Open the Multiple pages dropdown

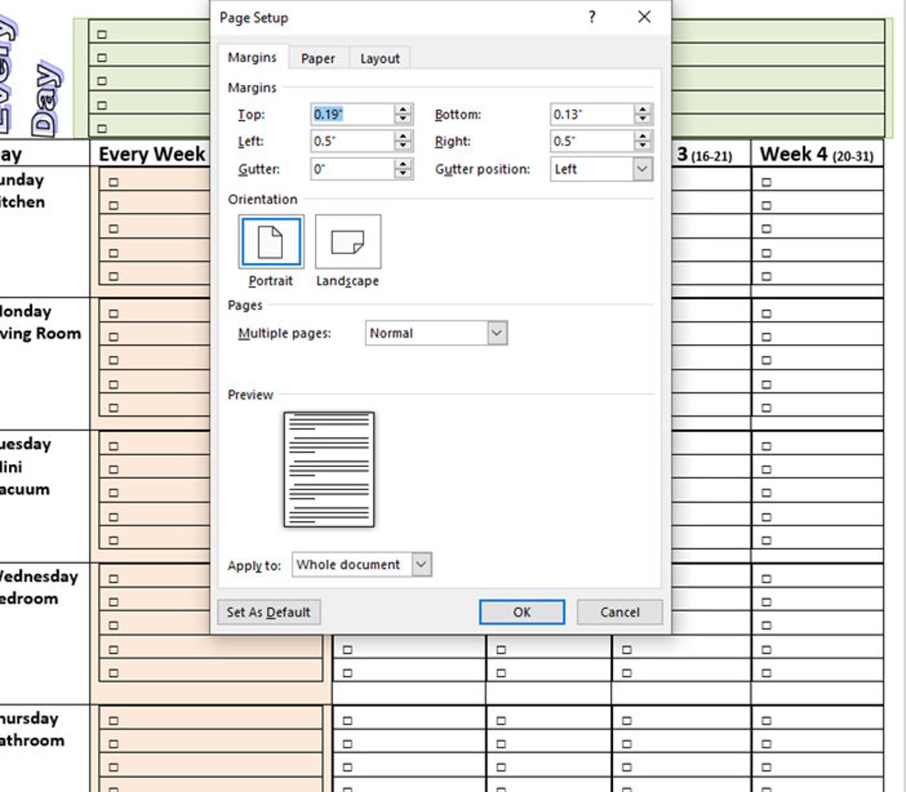498,333
